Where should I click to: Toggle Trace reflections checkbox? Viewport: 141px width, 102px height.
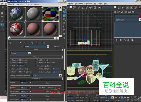click(x=11, y=60)
